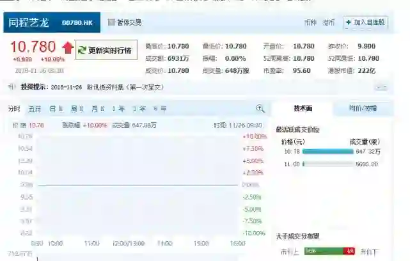This screenshot has height=261, width=410.
Task: Select the 3年 chart range tab
Action: coord(139,109)
